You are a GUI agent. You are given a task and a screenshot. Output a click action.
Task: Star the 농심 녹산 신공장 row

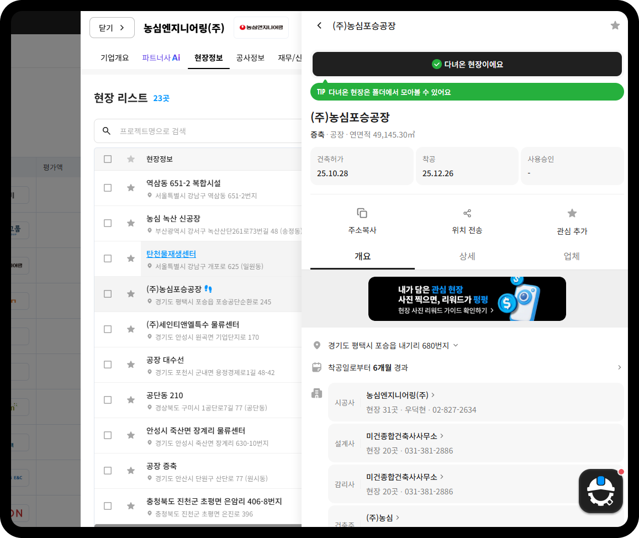coord(131,223)
